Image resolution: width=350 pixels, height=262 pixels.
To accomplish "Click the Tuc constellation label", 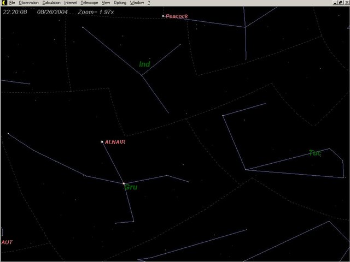I will (x=315, y=153).
